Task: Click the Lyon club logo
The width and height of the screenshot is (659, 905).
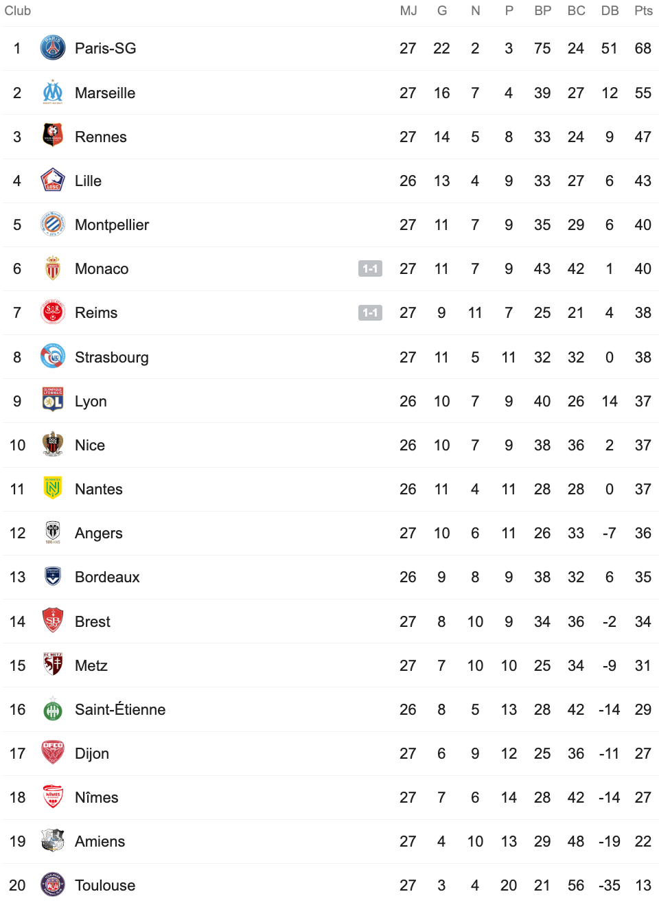Action: tap(53, 400)
